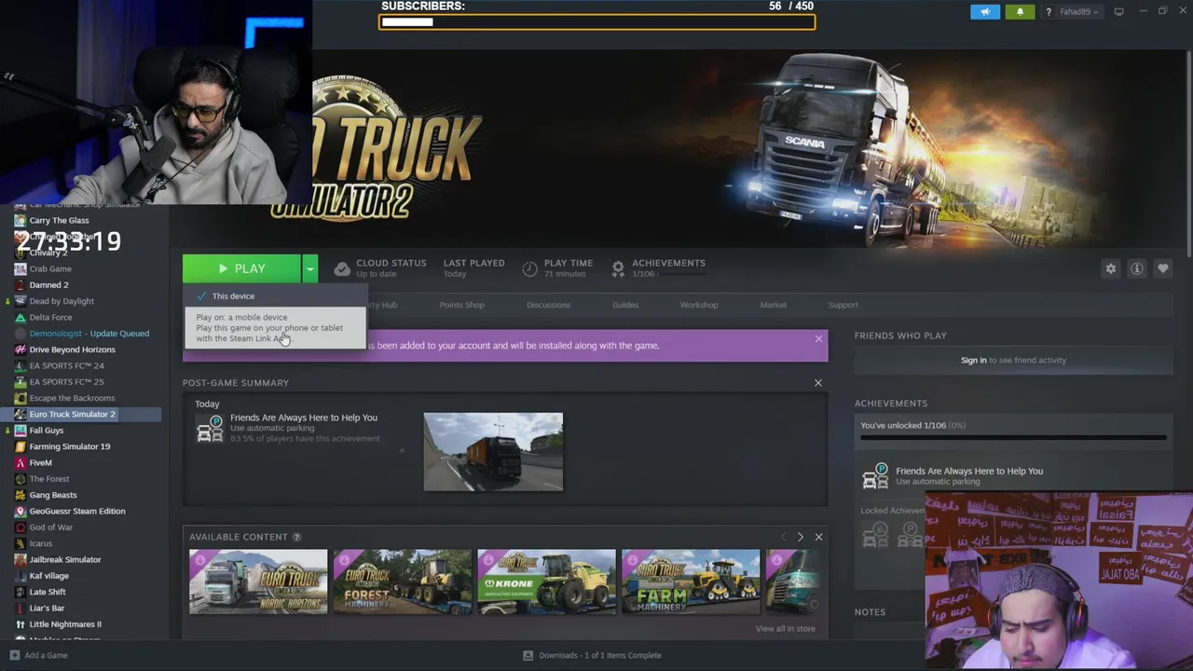Image resolution: width=1193 pixels, height=671 pixels.
Task: Open the announcements megaphone icon
Action: tap(985, 12)
